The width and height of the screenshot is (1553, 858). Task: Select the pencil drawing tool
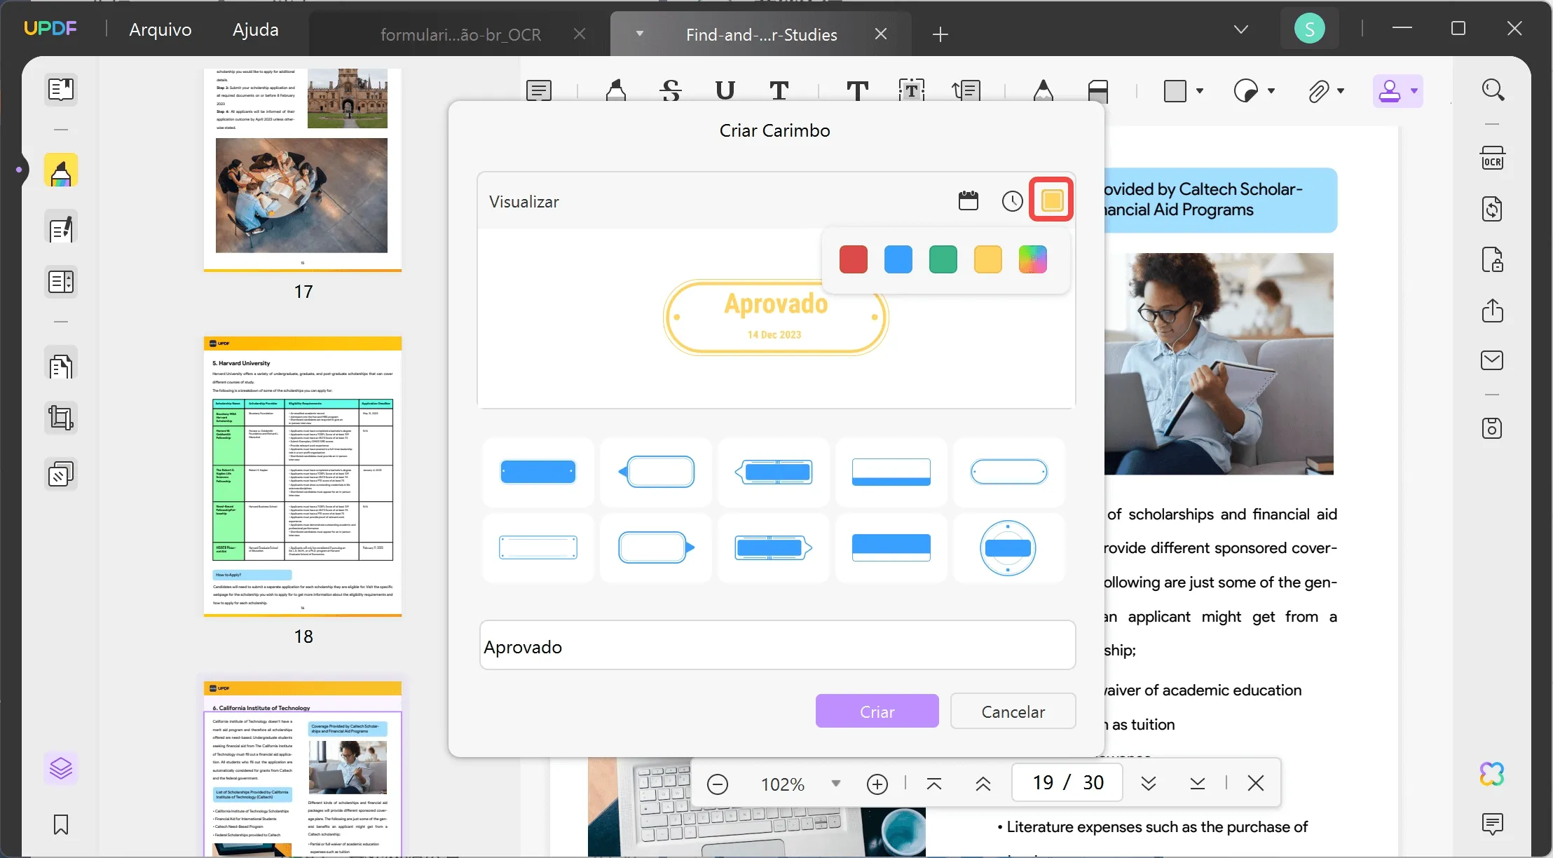pos(1044,91)
